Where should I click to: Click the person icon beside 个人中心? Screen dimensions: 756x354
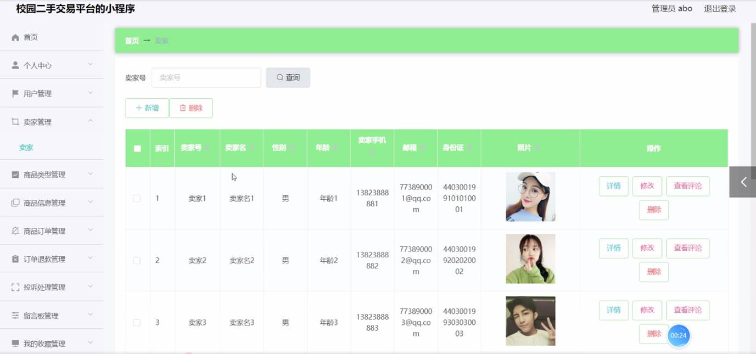click(15, 65)
